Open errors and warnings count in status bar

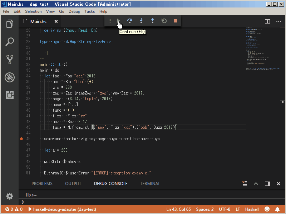14,209
